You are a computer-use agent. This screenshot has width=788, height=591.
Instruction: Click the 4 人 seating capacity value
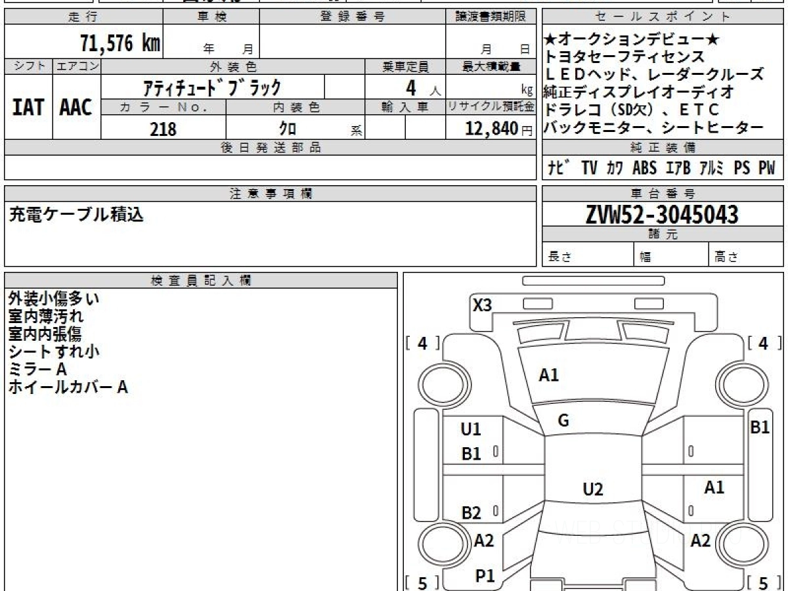coord(424,87)
